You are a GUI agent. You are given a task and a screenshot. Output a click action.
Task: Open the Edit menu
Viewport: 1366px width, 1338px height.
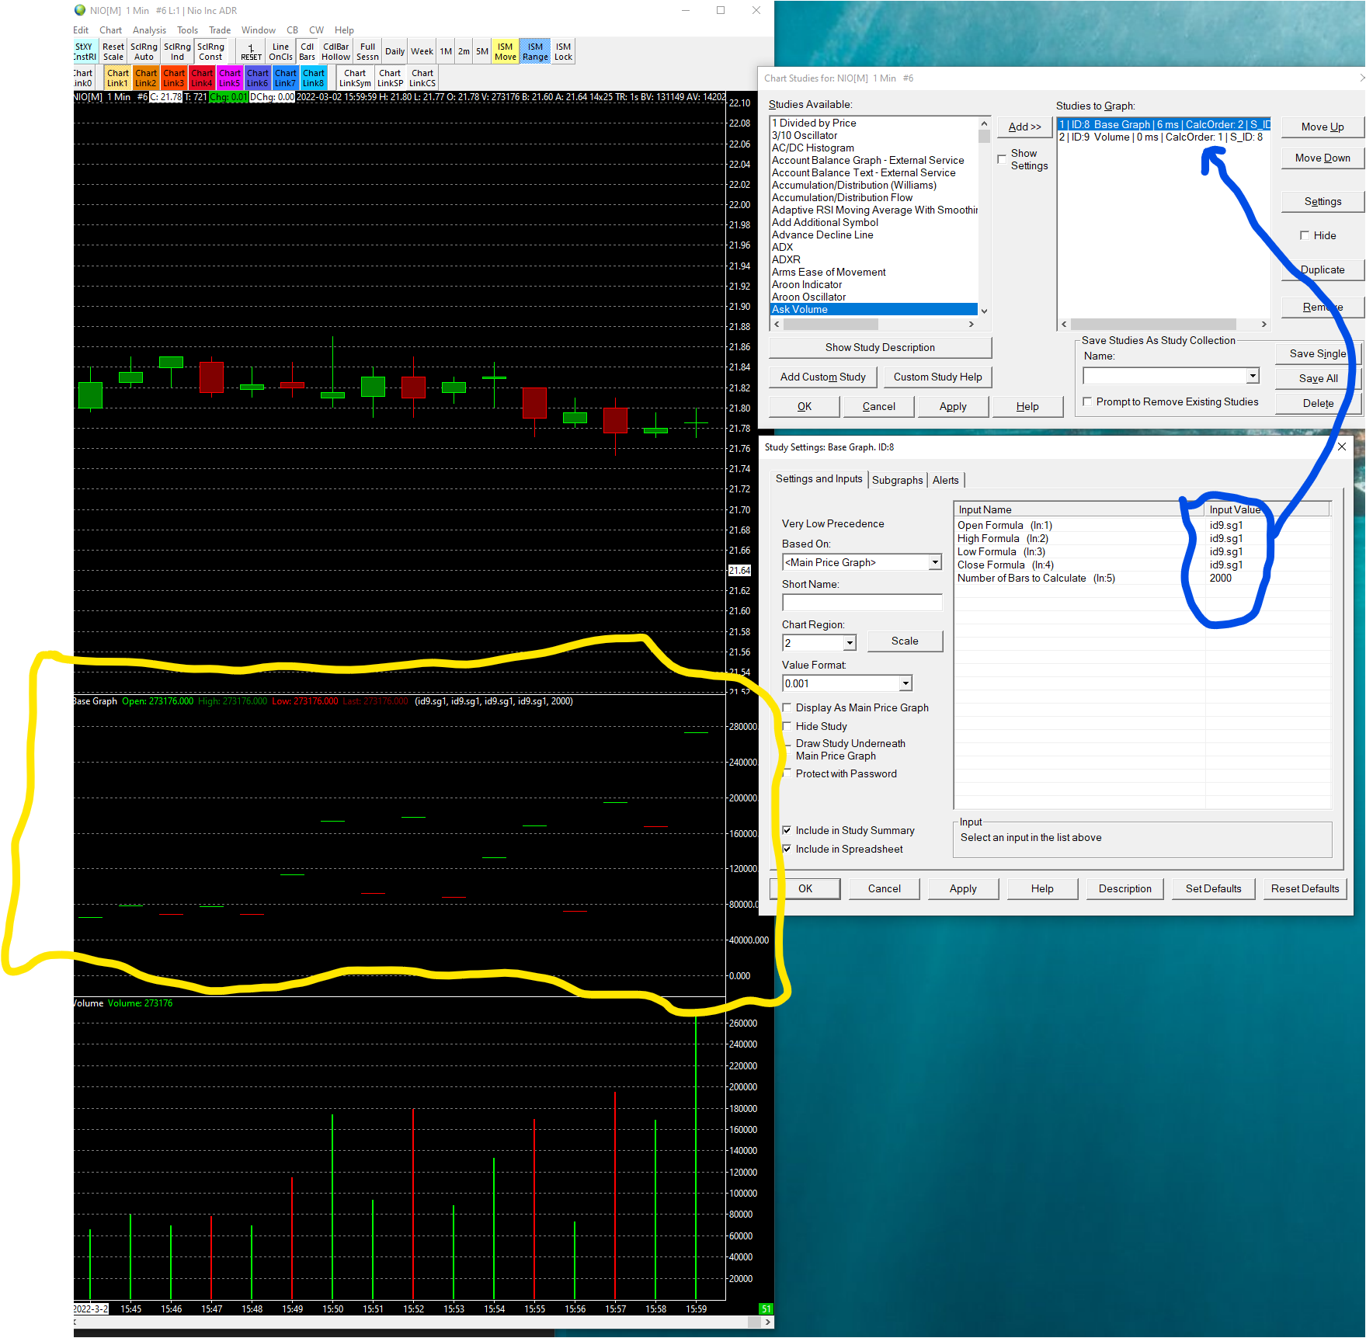point(81,30)
